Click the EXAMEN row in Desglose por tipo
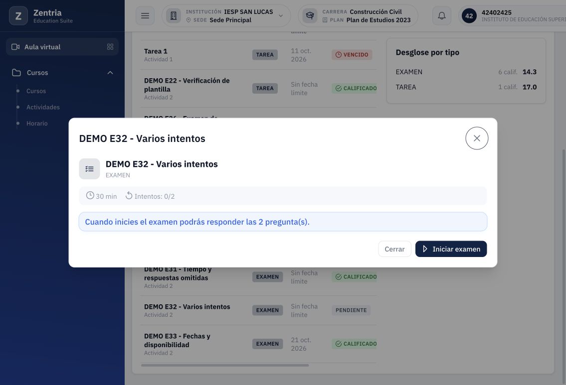This screenshot has height=385, width=566. point(466,72)
